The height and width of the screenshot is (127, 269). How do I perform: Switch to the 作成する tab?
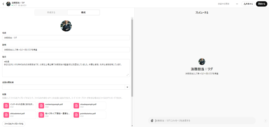click(51, 13)
